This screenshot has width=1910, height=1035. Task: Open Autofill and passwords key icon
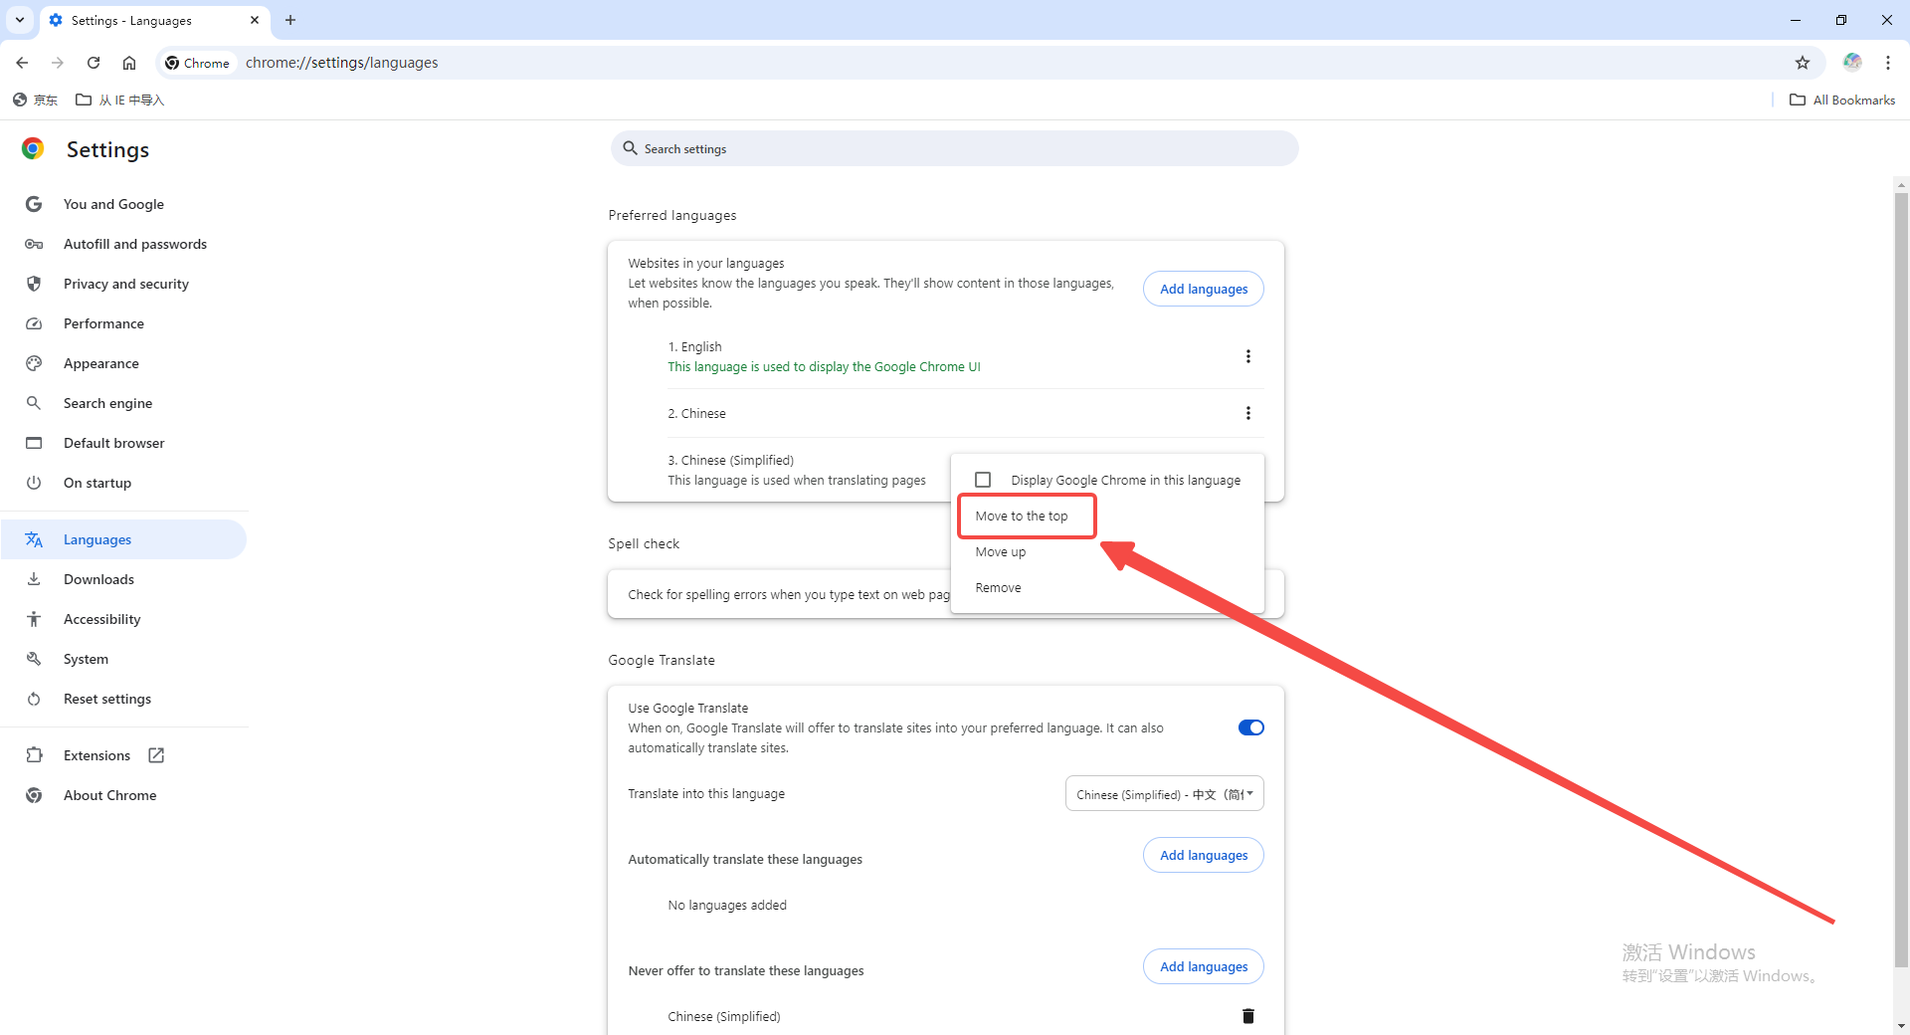pyautogui.click(x=34, y=244)
